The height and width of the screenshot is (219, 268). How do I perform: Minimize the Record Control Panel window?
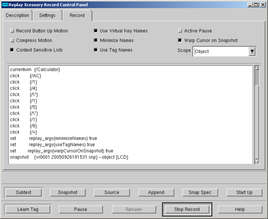(x=250, y=5)
